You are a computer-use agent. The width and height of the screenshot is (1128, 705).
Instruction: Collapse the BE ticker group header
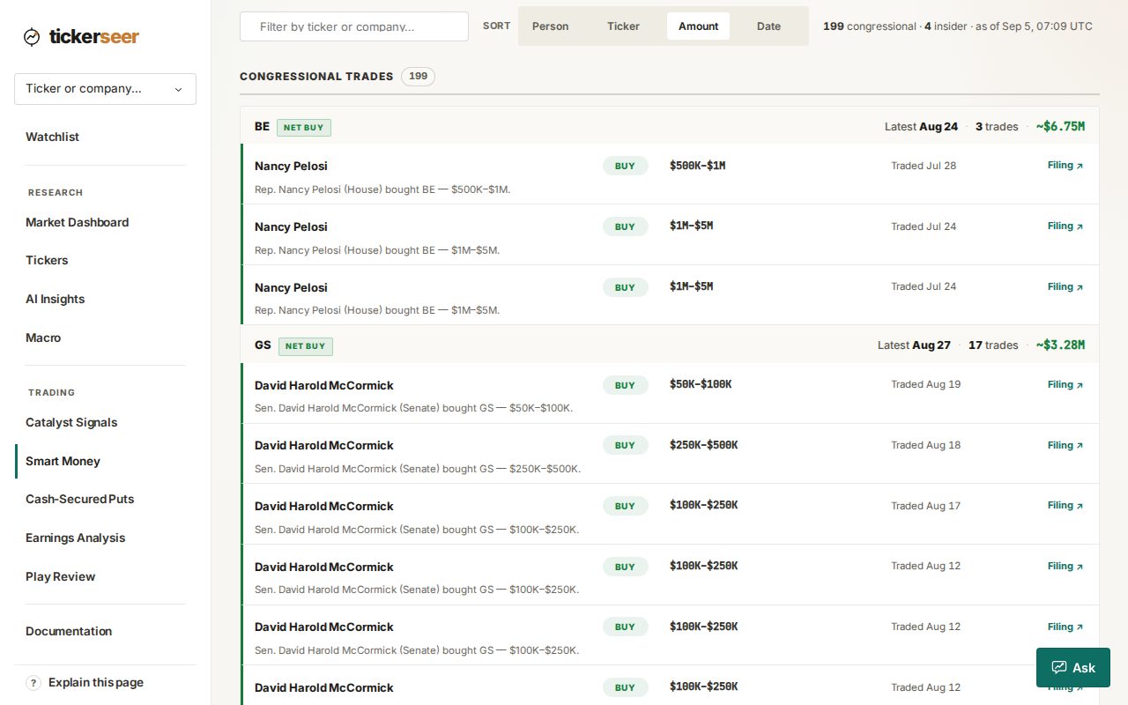(x=670, y=127)
